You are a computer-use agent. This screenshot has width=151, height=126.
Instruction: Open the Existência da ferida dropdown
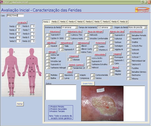coord(76,27)
